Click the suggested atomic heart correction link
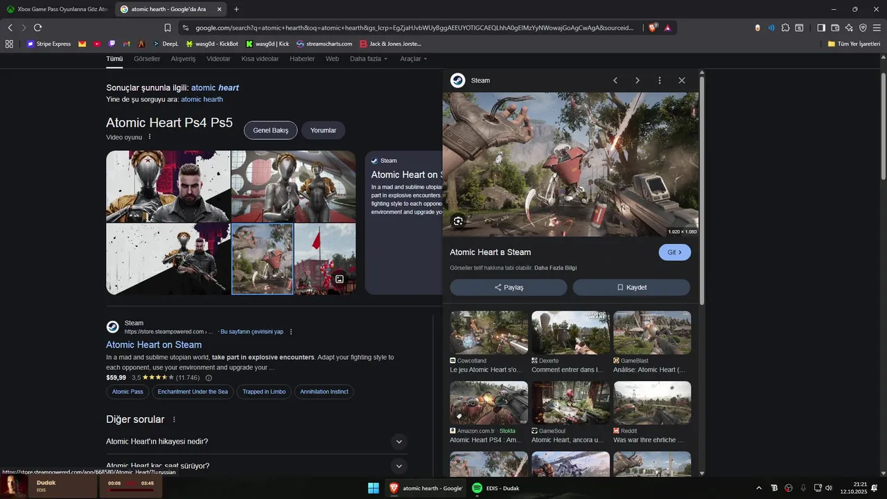 pos(215,88)
